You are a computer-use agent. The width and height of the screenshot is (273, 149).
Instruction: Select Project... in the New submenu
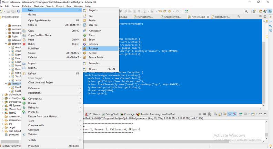click(x=100, y=10)
